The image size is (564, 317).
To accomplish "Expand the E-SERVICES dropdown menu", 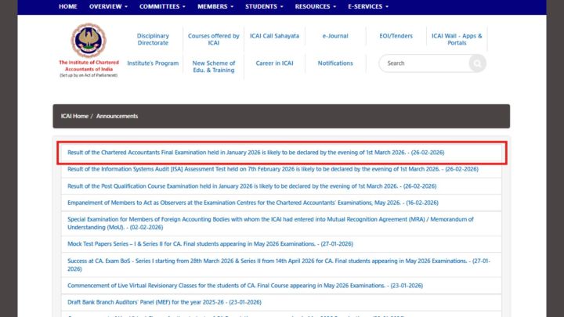I will coord(368,6).
